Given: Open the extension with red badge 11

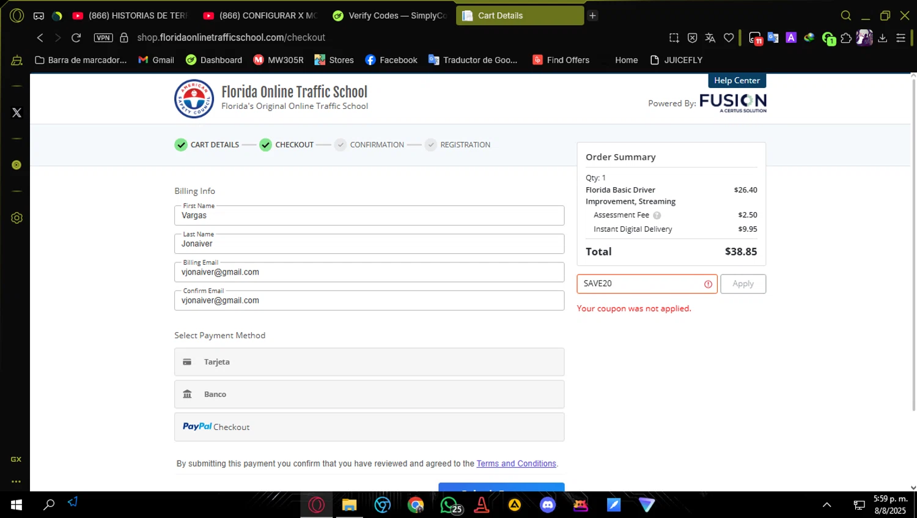Looking at the screenshot, I should 756,39.
